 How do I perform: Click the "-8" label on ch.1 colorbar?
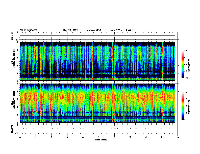[x=186, y=64]
